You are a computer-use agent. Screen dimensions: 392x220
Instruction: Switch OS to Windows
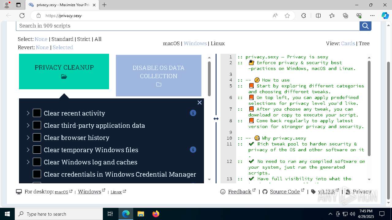click(x=195, y=43)
